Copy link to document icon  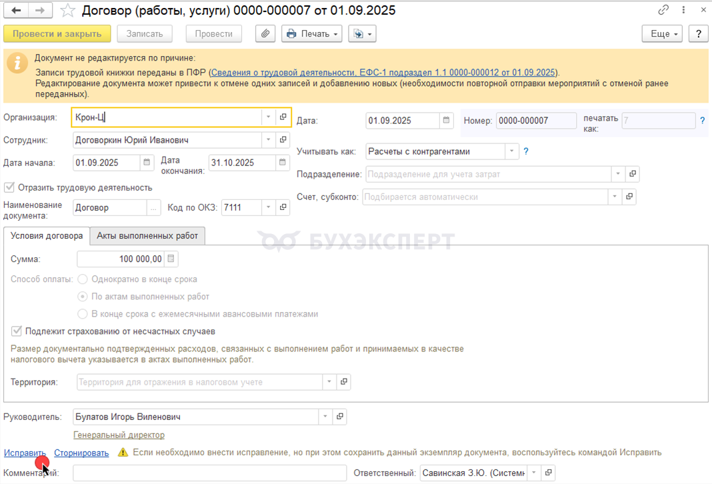click(x=663, y=11)
